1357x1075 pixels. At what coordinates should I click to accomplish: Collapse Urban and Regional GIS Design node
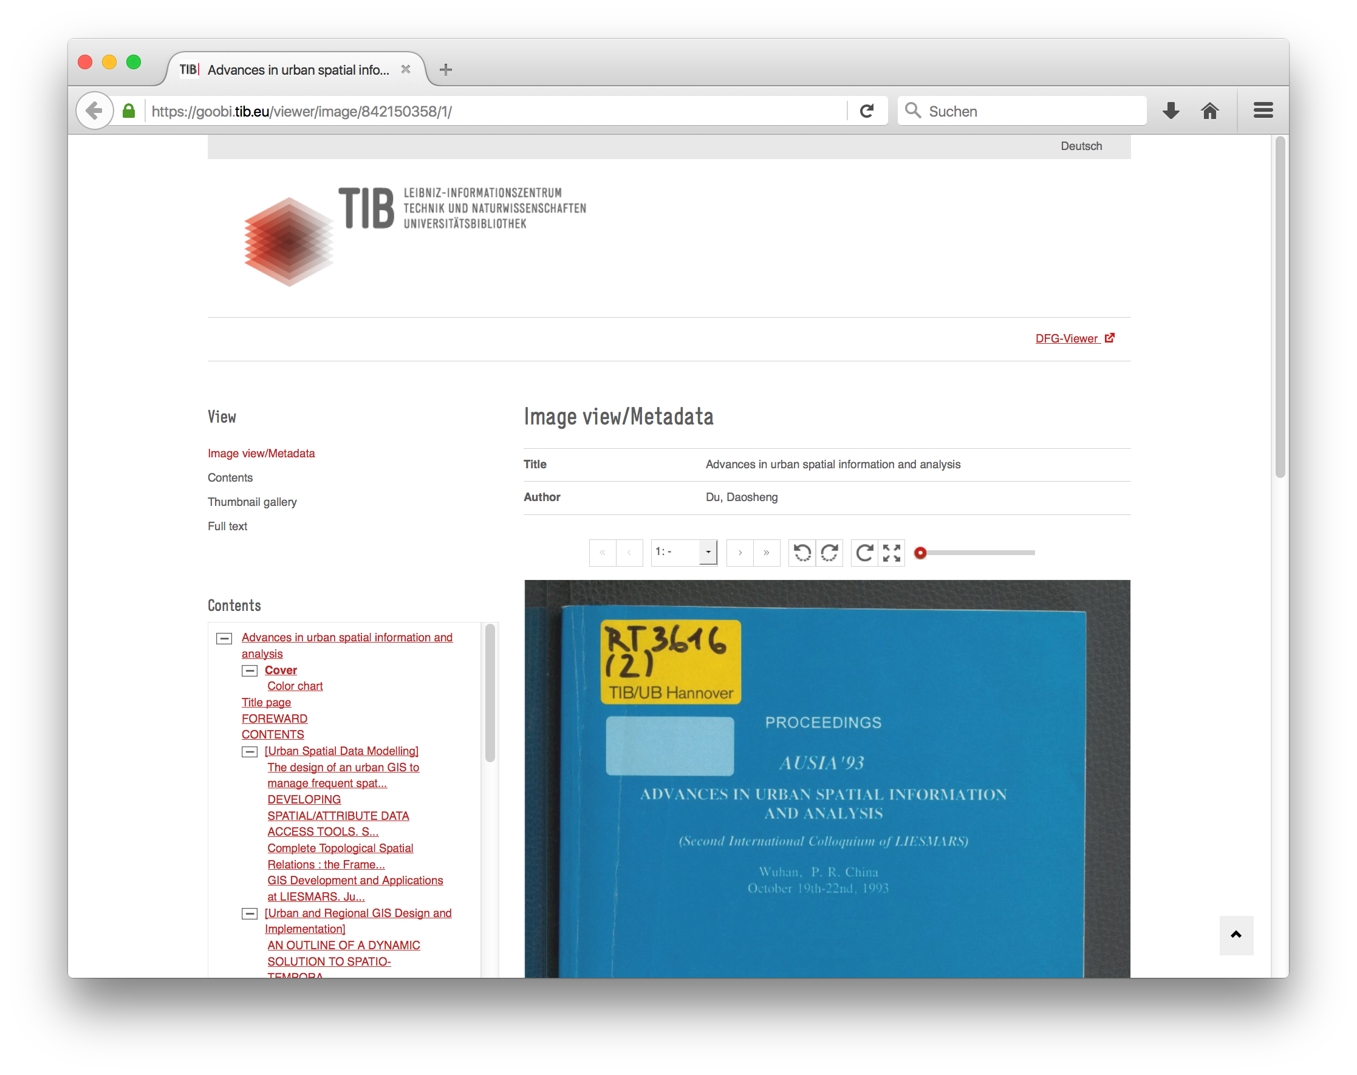point(250,914)
